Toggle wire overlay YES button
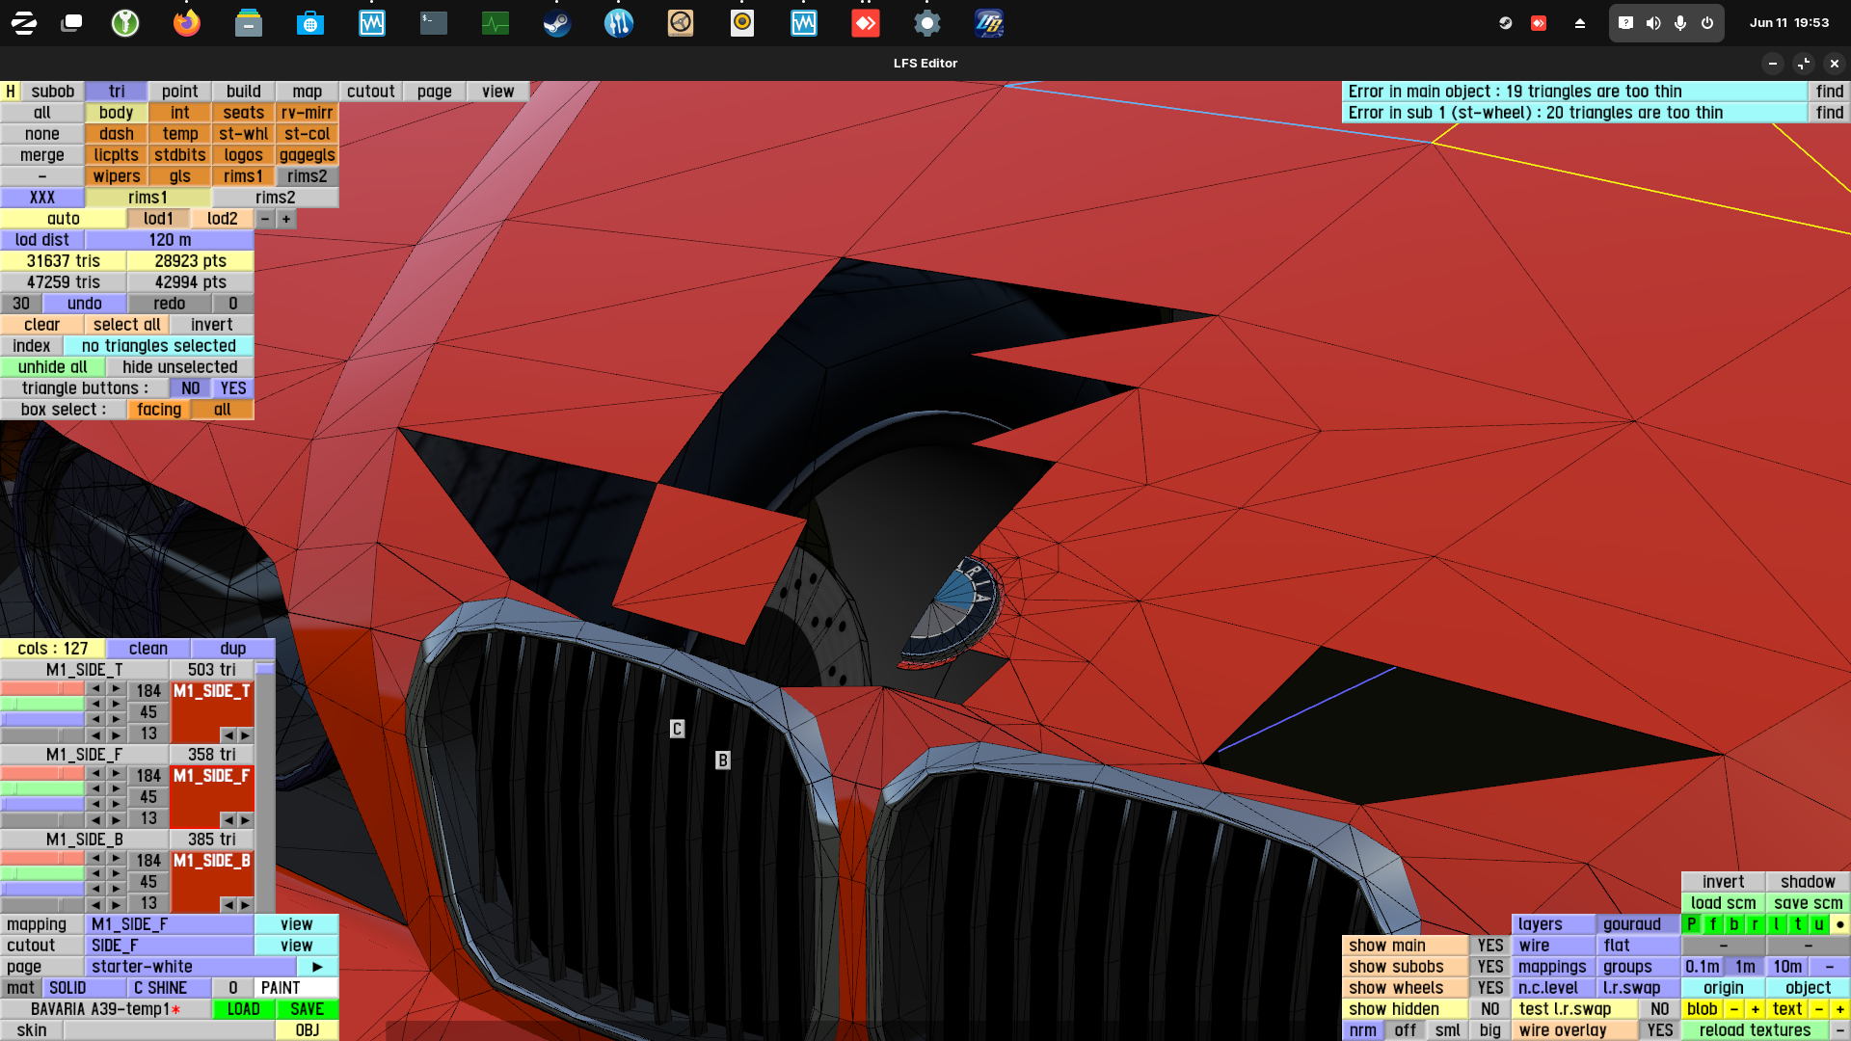 tap(1659, 1030)
